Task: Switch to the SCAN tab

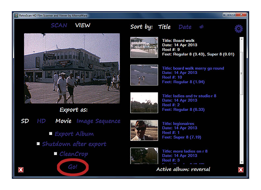Action: coord(59,25)
